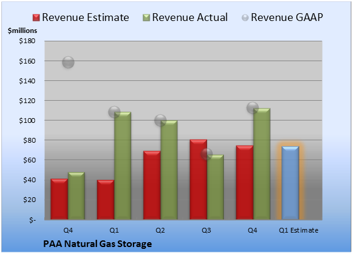Click the '$-' zero axis label

click(x=32, y=219)
